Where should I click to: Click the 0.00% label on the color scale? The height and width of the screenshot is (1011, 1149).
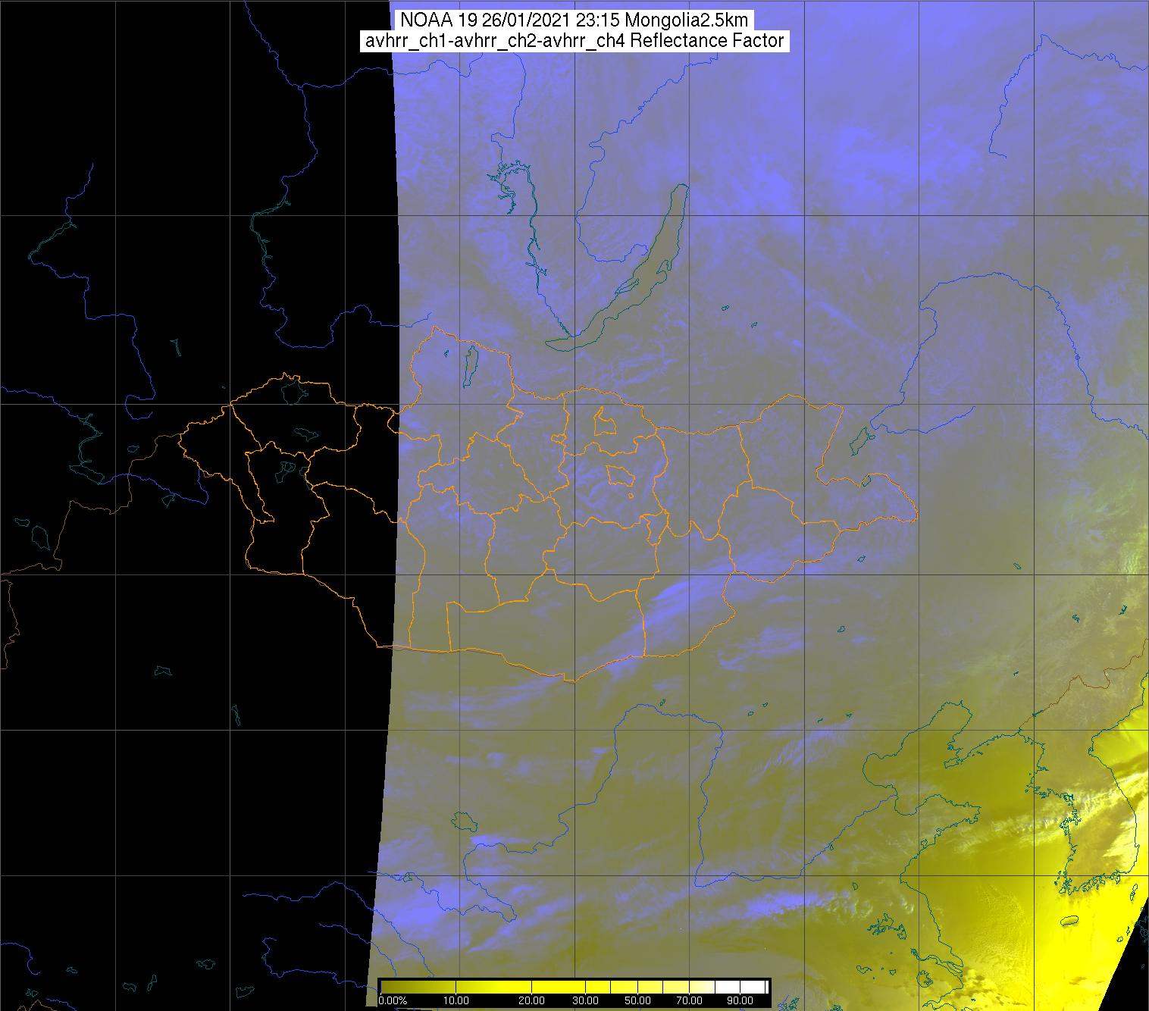(x=393, y=1000)
